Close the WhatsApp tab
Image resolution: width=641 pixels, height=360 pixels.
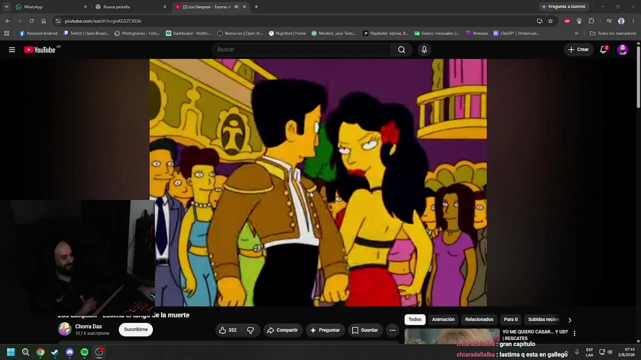(85, 7)
